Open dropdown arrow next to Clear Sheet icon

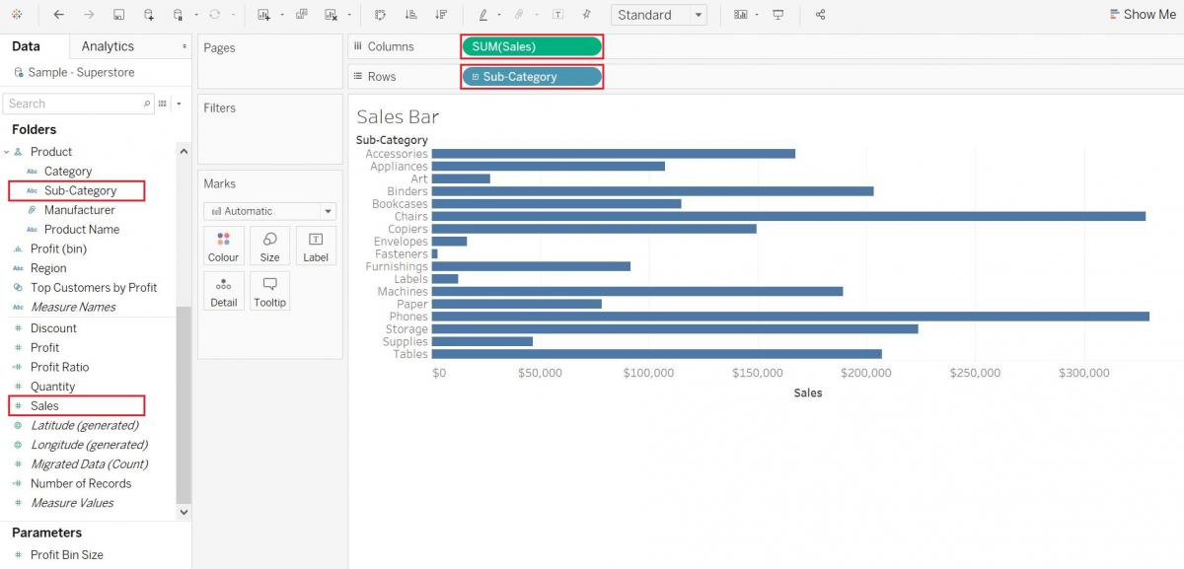349,15
